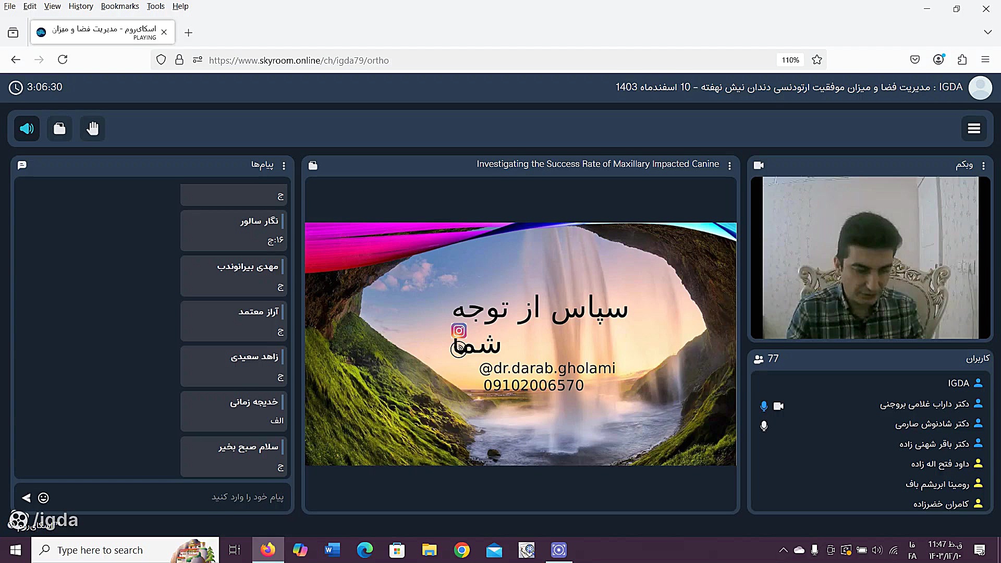
Task: Open the Tools menu
Action: (x=155, y=6)
